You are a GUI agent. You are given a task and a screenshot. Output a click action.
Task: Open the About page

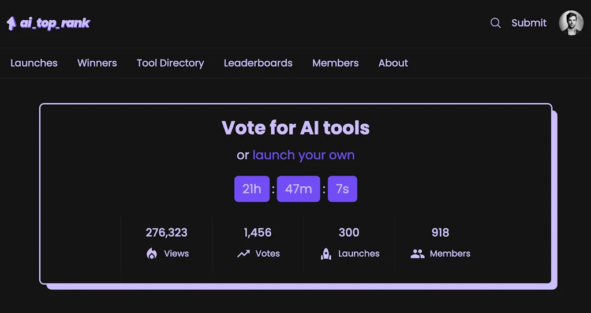tap(393, 63)
